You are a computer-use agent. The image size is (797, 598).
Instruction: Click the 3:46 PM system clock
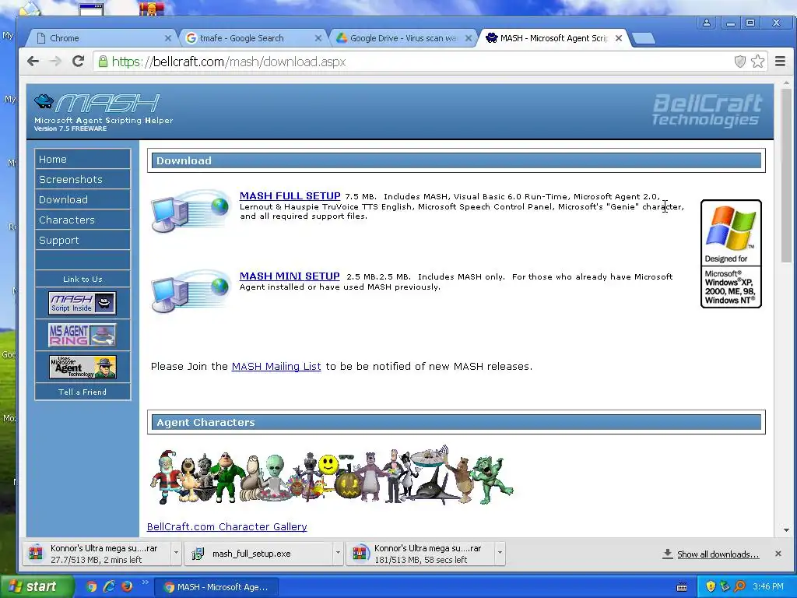click(x=768, y=586)
